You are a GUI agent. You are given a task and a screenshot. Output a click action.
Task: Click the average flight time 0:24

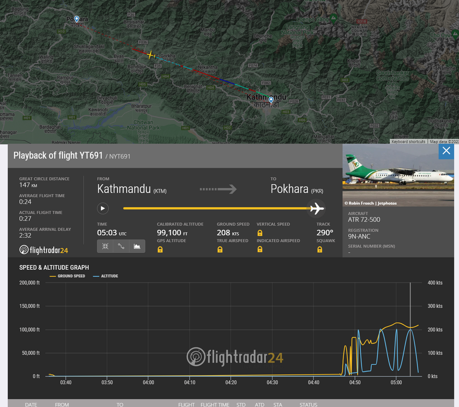tap(25, 202)
